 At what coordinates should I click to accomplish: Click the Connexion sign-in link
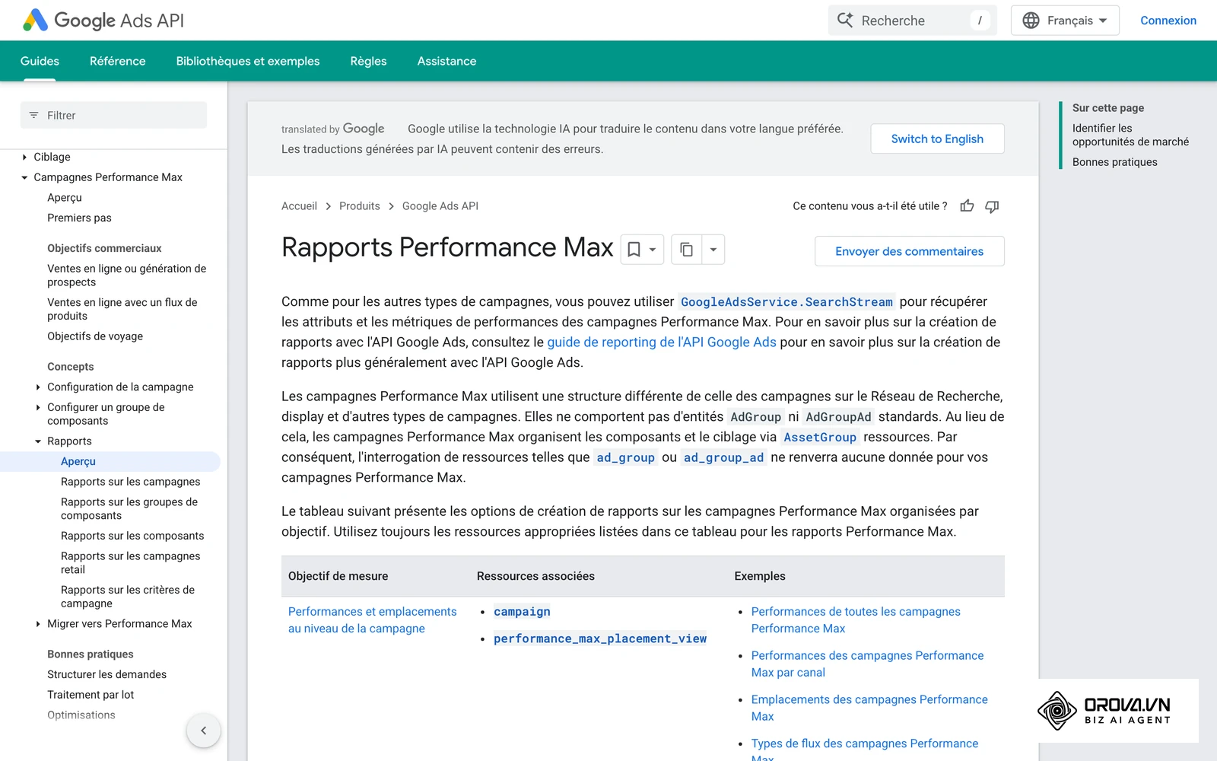point(1168,21)
